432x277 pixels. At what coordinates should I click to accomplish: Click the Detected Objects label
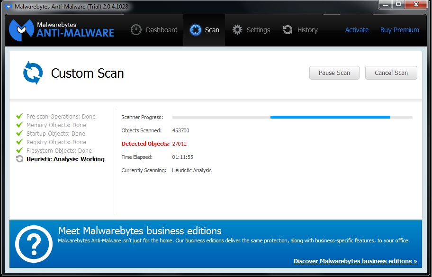[x=145, y=144]
